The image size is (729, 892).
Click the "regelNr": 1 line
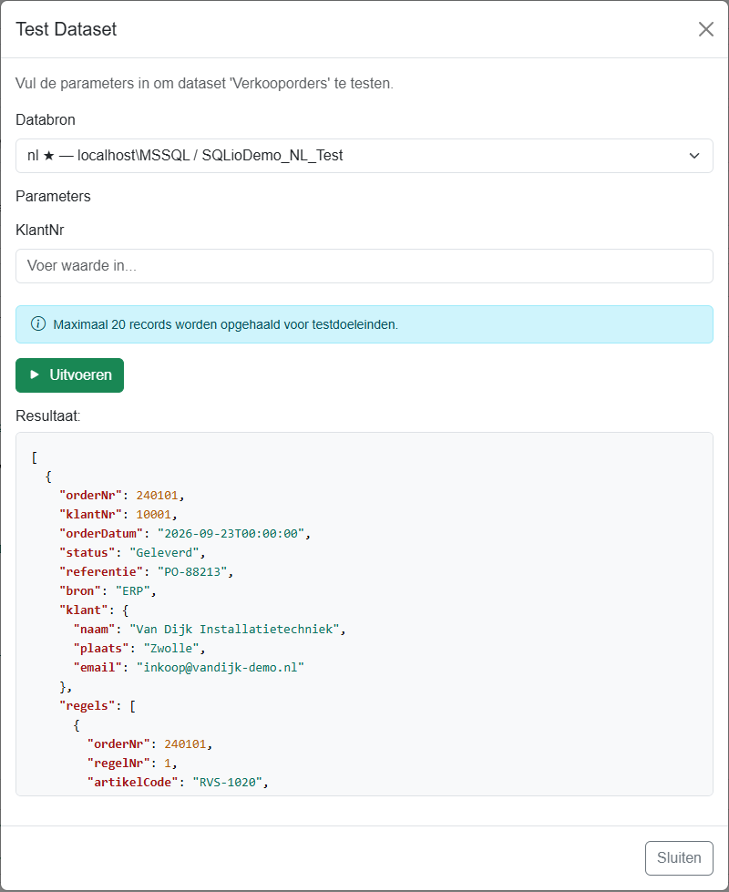pos(132,764)
